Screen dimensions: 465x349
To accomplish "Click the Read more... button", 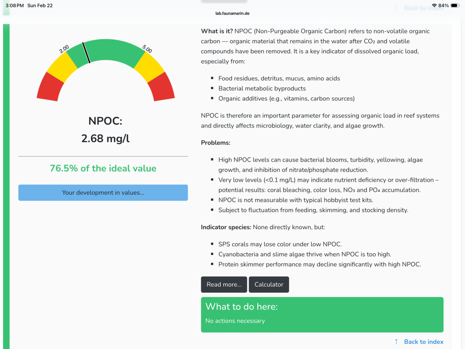I will (x=224, y=284).
